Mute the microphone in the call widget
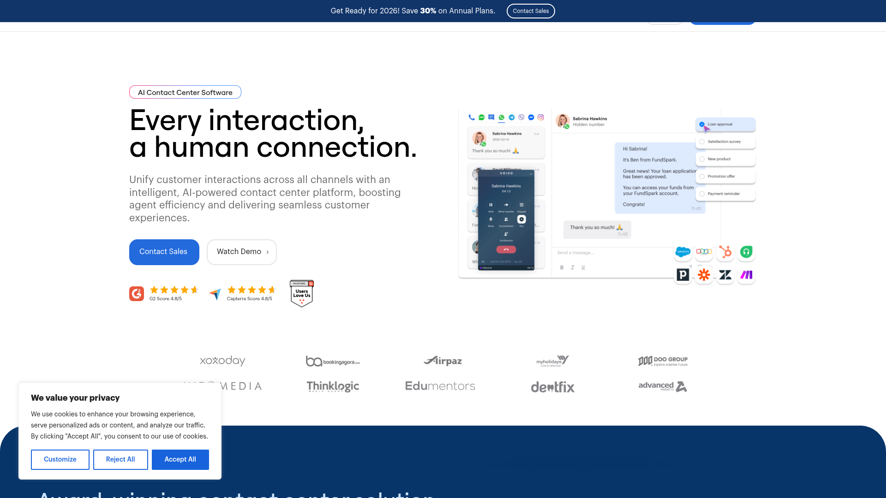The height and width of the screenshot is (498, 886). [x=491, y=219]
